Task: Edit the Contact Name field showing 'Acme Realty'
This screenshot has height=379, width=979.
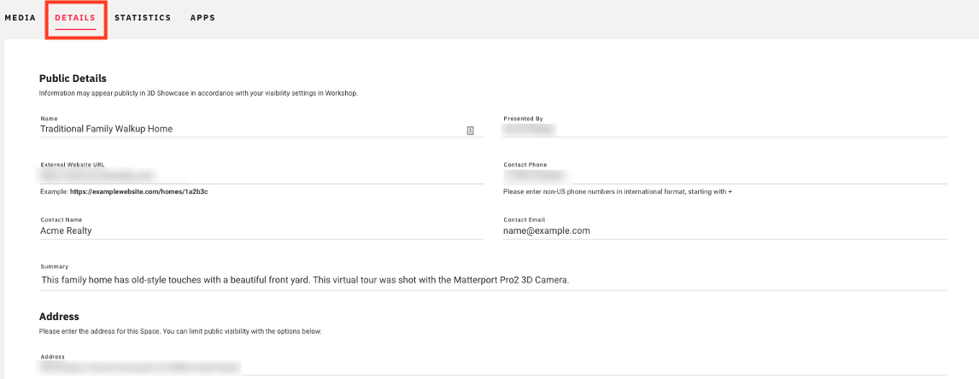Action: 261,230
